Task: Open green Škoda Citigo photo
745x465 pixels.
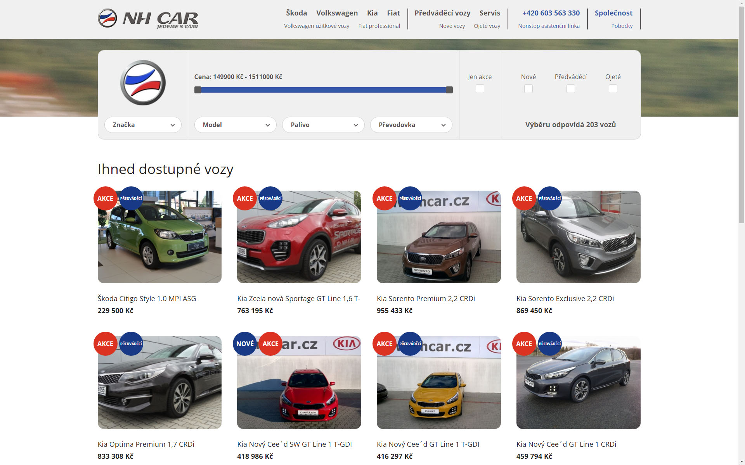Action: click(159, 237)
